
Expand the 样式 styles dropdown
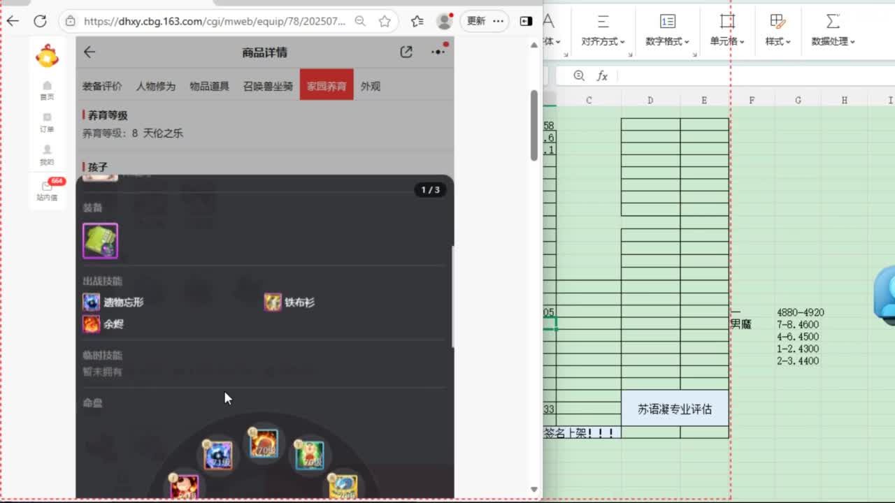[x=778, y=41]
